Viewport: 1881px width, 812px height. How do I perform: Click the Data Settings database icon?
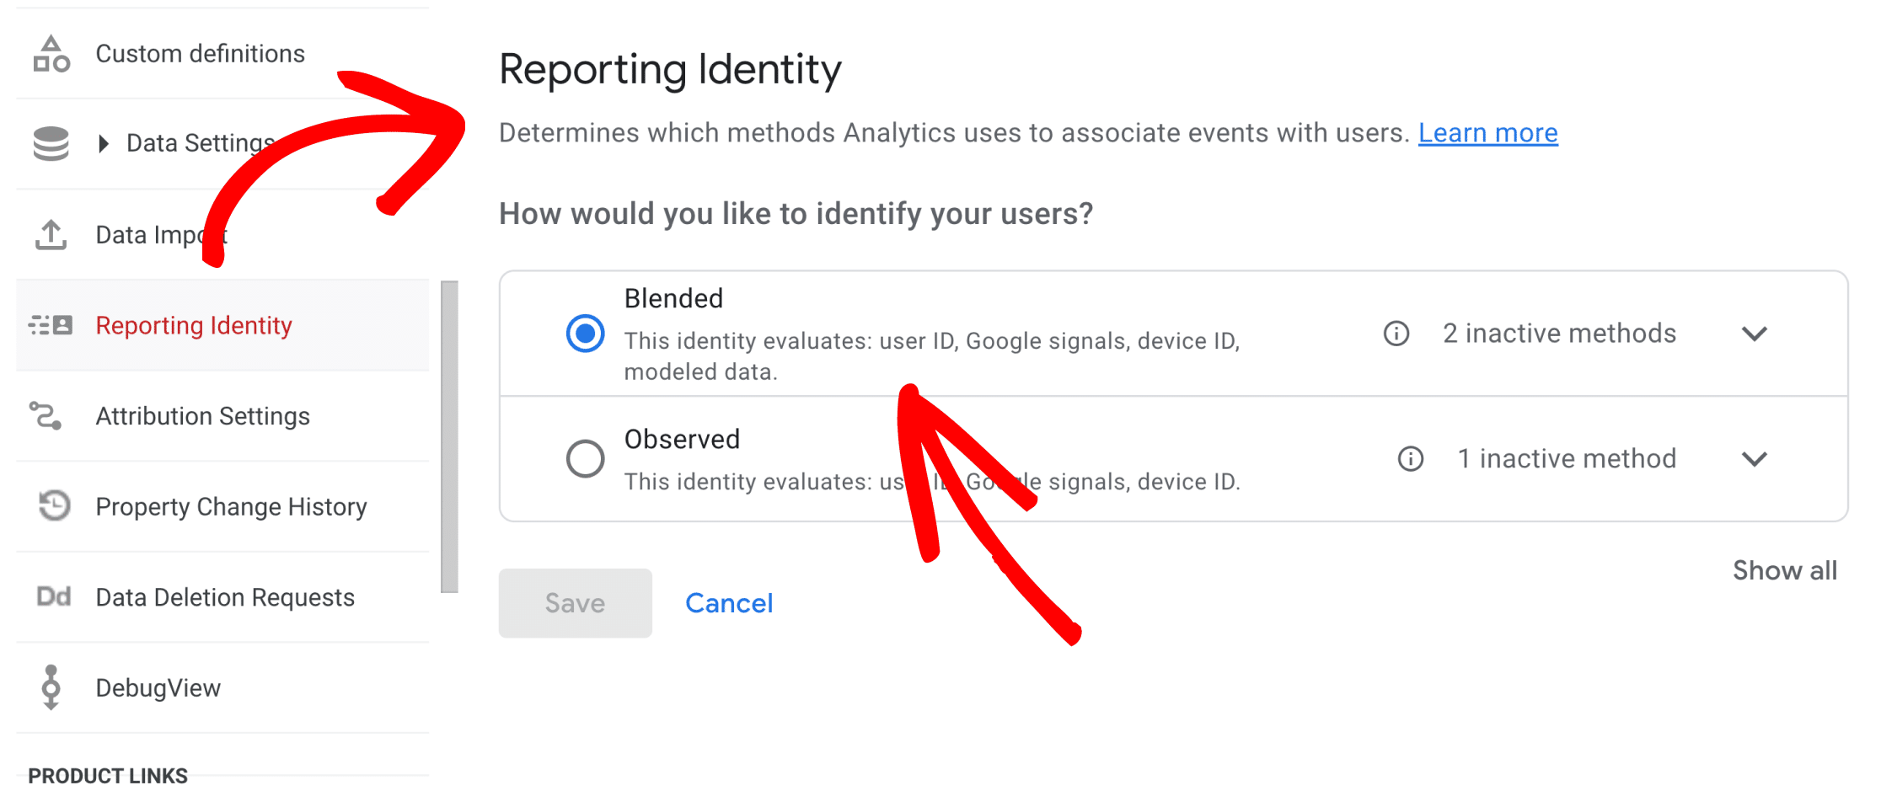pyautogui.click(x=51, y=143)
